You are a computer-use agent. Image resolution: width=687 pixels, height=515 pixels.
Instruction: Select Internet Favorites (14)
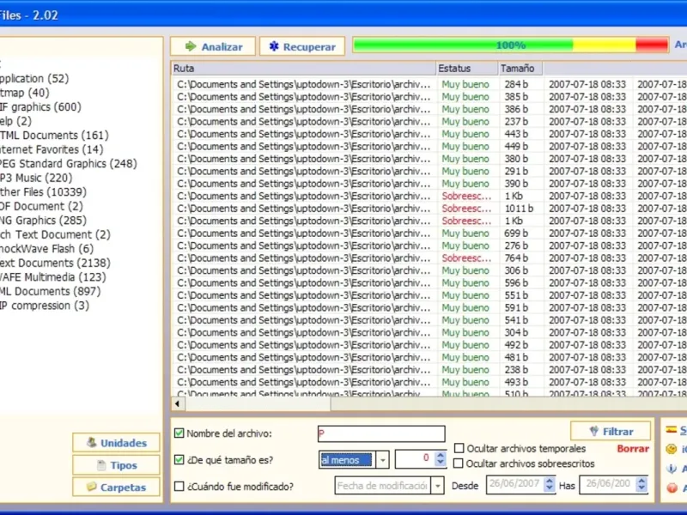coord(51,149)
